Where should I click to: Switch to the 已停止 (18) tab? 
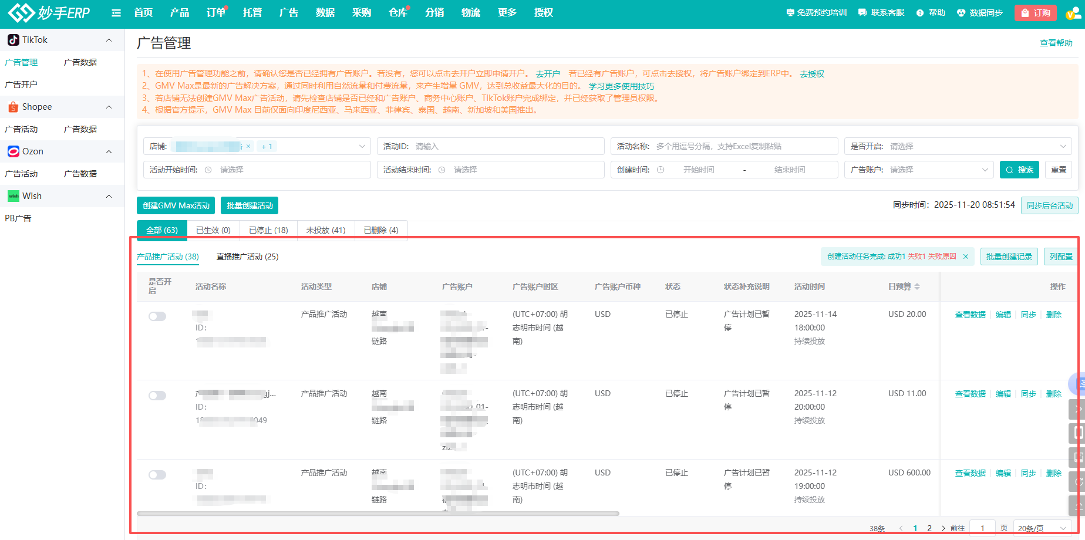coord(268,230)
